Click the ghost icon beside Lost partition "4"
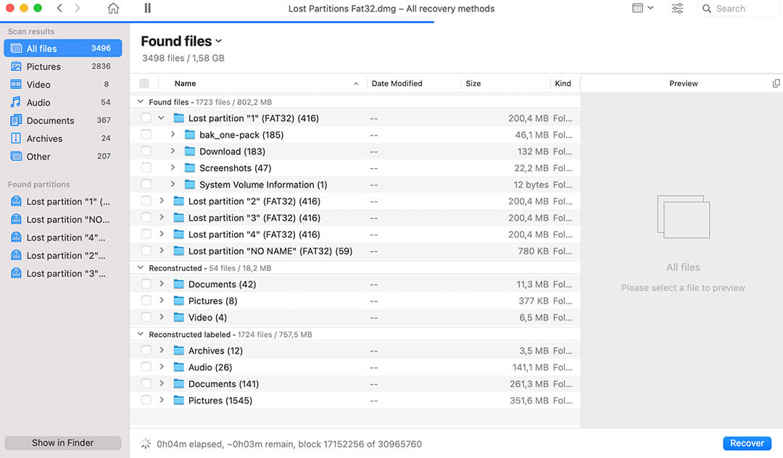 [17, 237]
